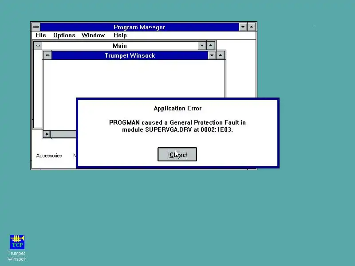The width and height of the screenshot is (355, 266).
Task: Open the Options menu
Action: click(64, 35)
